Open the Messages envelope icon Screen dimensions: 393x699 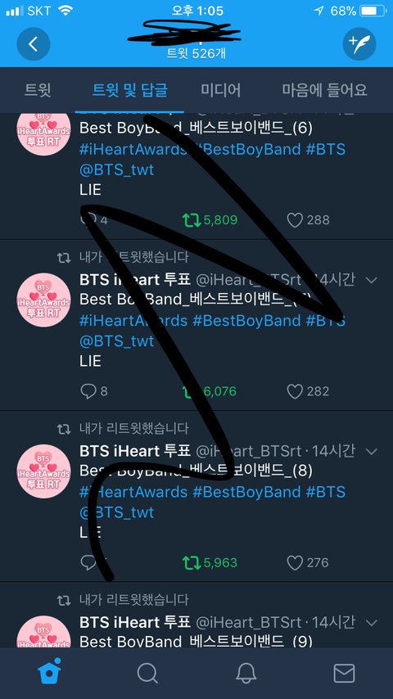344,673
